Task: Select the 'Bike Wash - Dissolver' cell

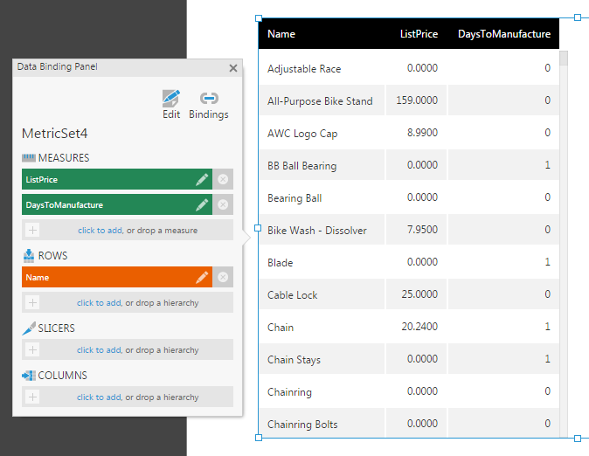Action: (x=322, y=230)
